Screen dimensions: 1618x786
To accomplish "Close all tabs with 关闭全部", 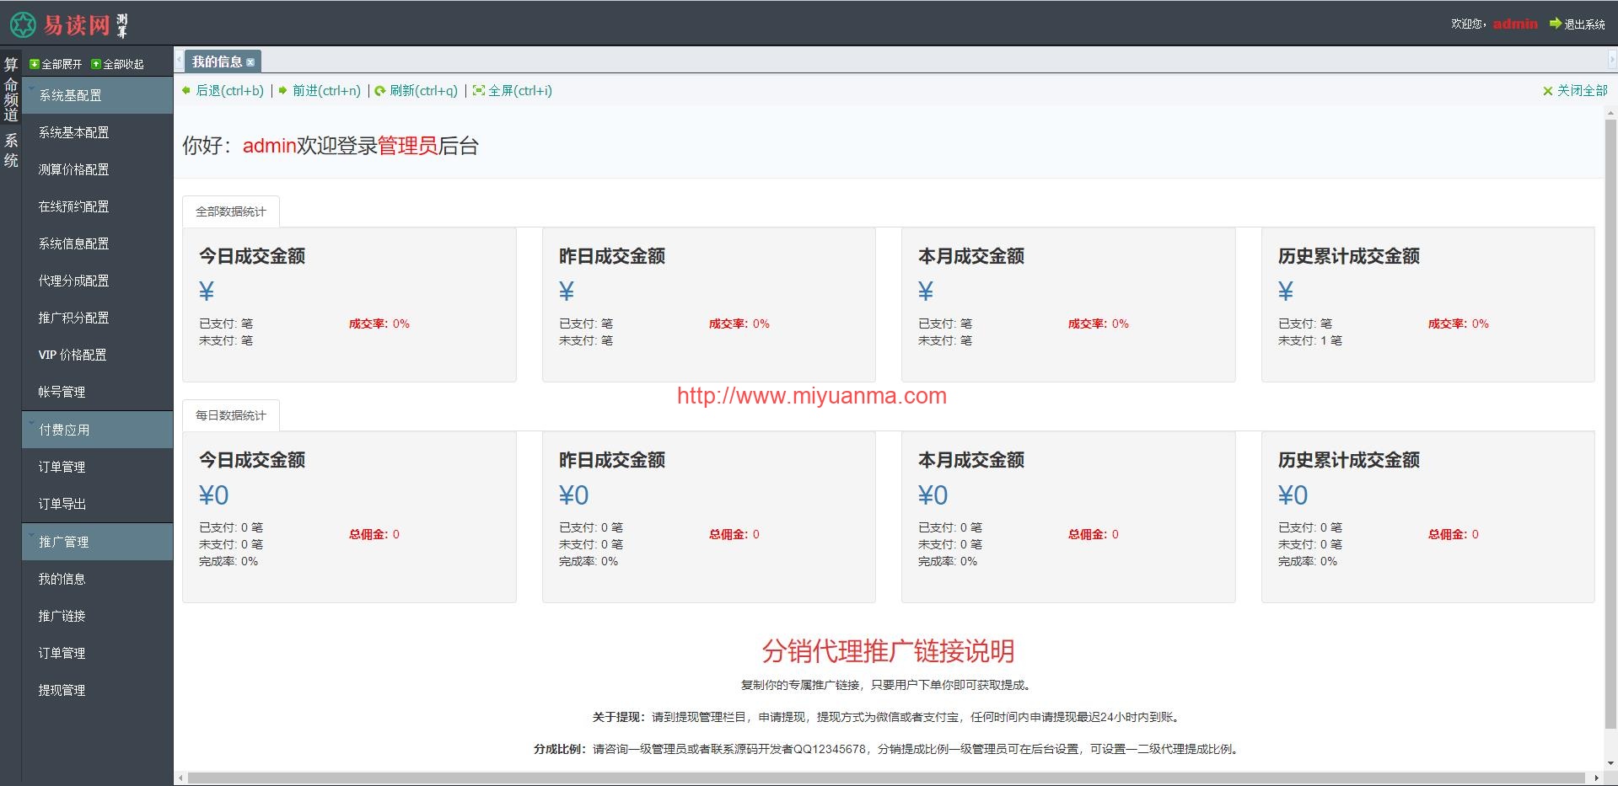I will 1575,91.
